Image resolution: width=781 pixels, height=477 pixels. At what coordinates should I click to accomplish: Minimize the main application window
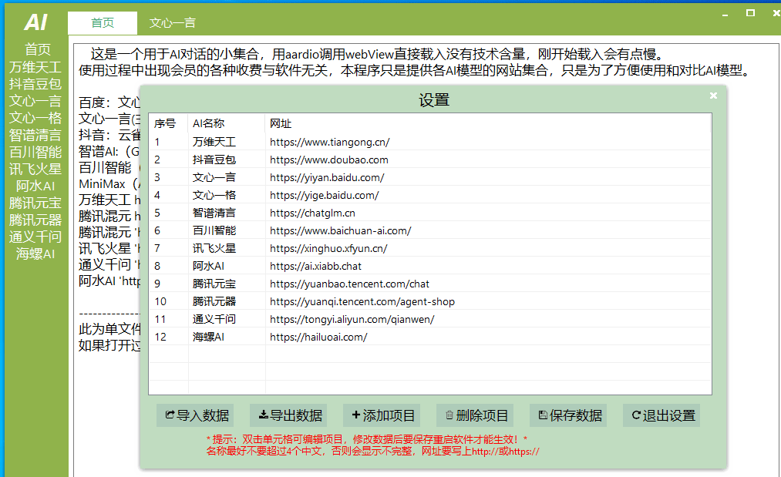coord(725,14)
